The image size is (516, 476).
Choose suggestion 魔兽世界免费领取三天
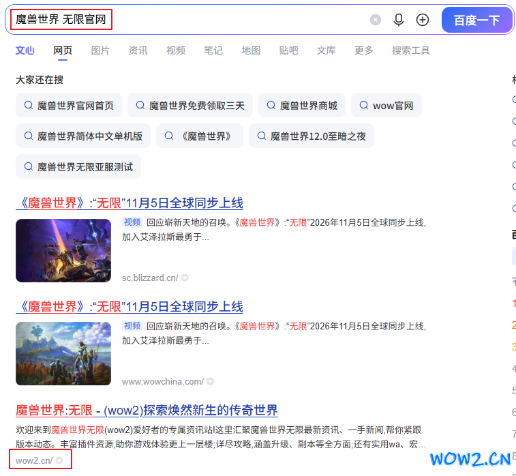(190, 105)
